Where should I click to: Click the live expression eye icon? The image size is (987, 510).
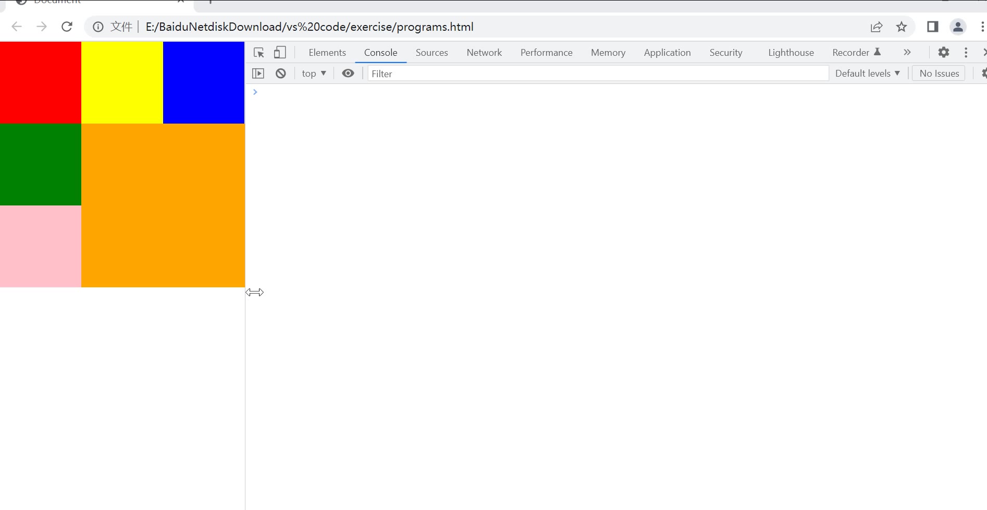point(348,74)
